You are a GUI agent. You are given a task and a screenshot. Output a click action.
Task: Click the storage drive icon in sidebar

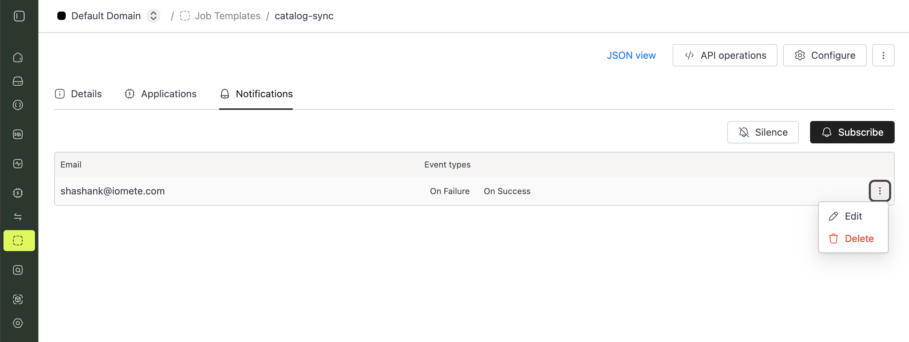[18, 81]
